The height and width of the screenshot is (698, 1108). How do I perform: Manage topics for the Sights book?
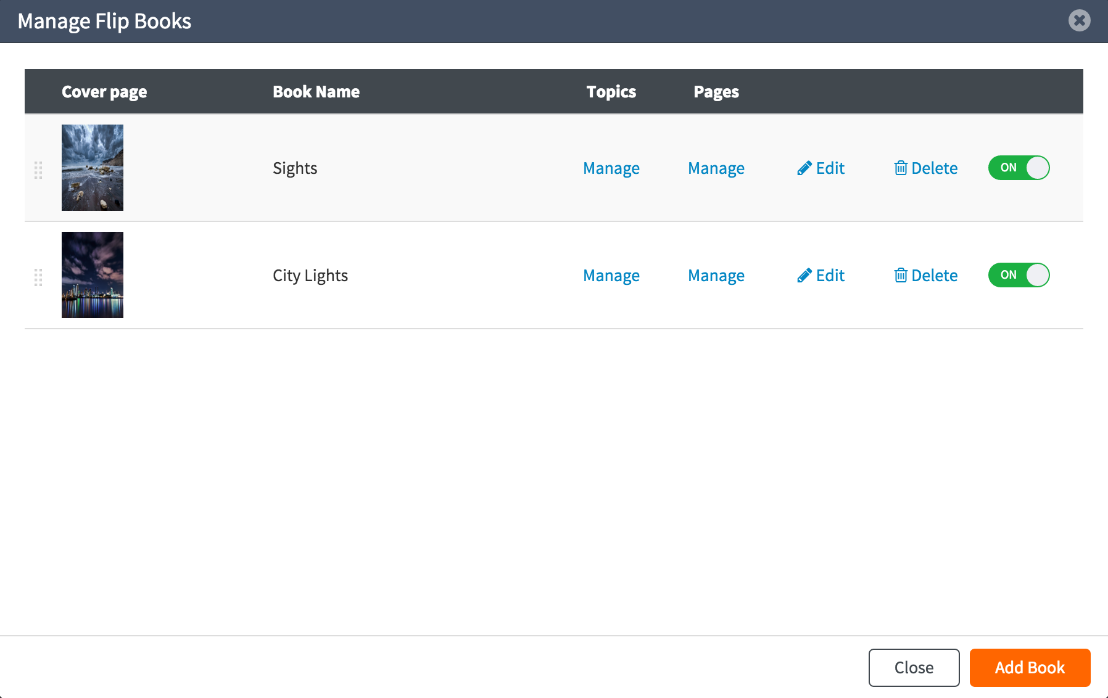[611, 168]
